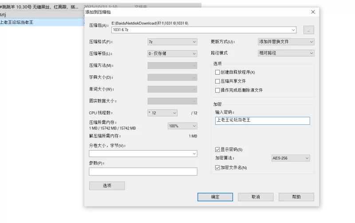Open the memory usage 100% dropdown

pyautogui.click(x=182, y=126)
